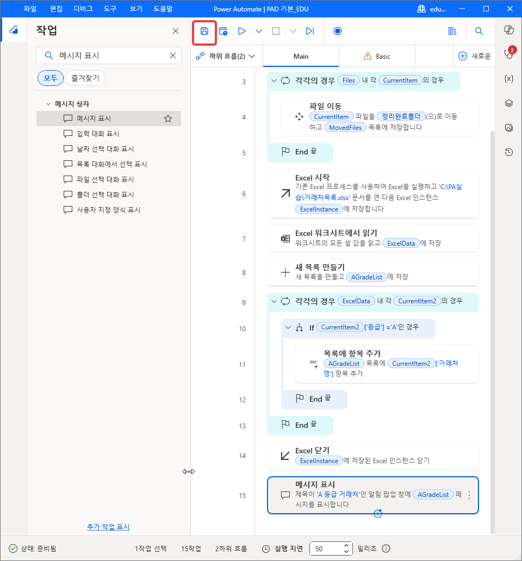Click the workspace vertical scrollbar
This screenshot has width=522, height=561.
(x=492, y=332)
